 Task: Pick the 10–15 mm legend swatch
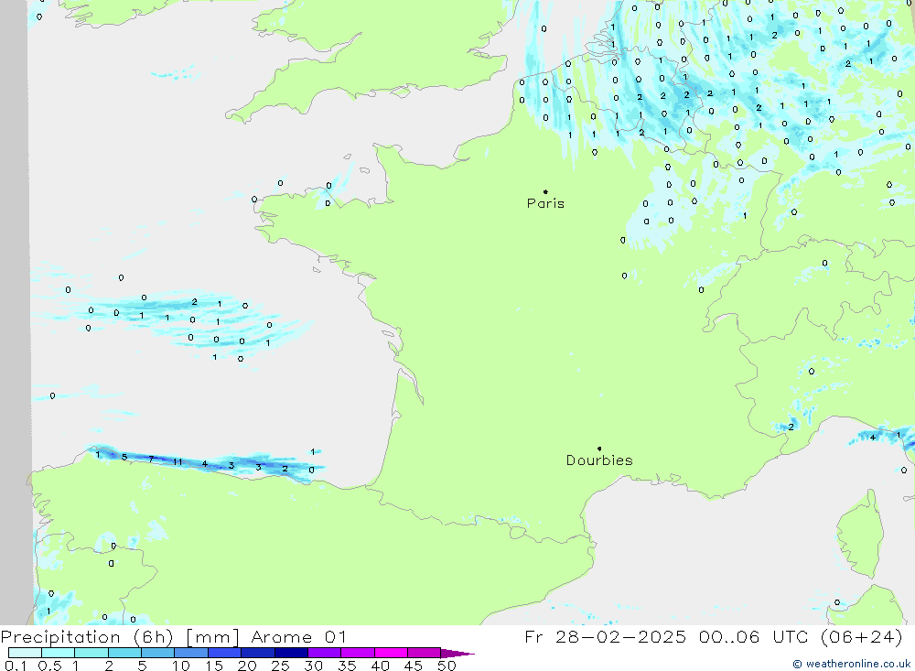coord(191,653)
